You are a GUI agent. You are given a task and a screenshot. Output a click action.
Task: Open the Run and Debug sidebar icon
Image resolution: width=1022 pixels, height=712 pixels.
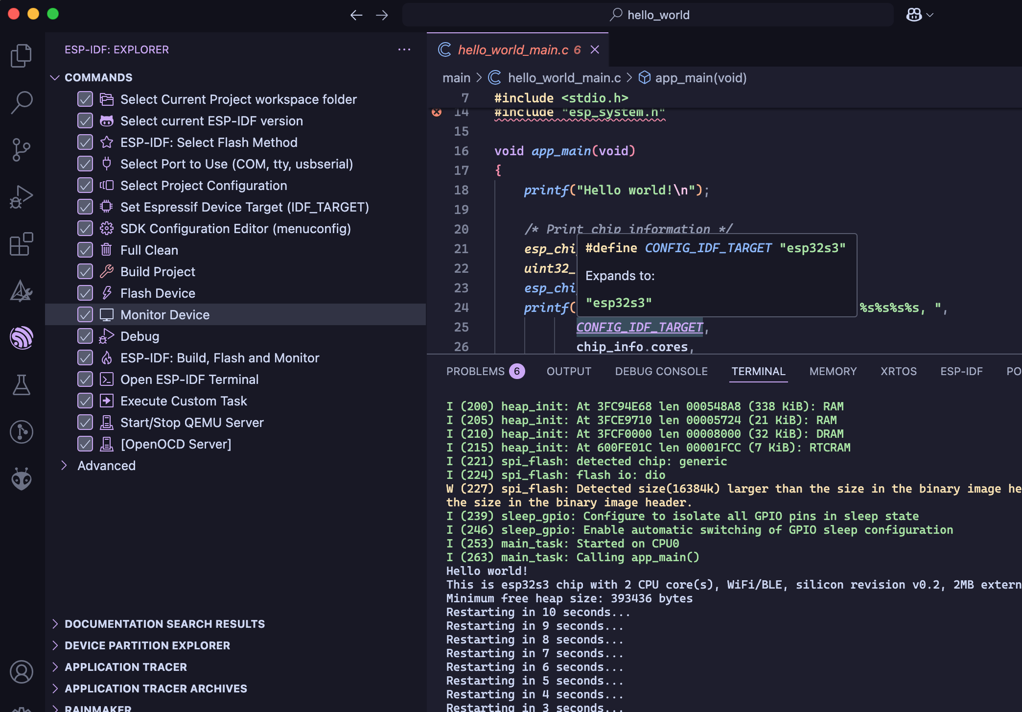(22, 197)
